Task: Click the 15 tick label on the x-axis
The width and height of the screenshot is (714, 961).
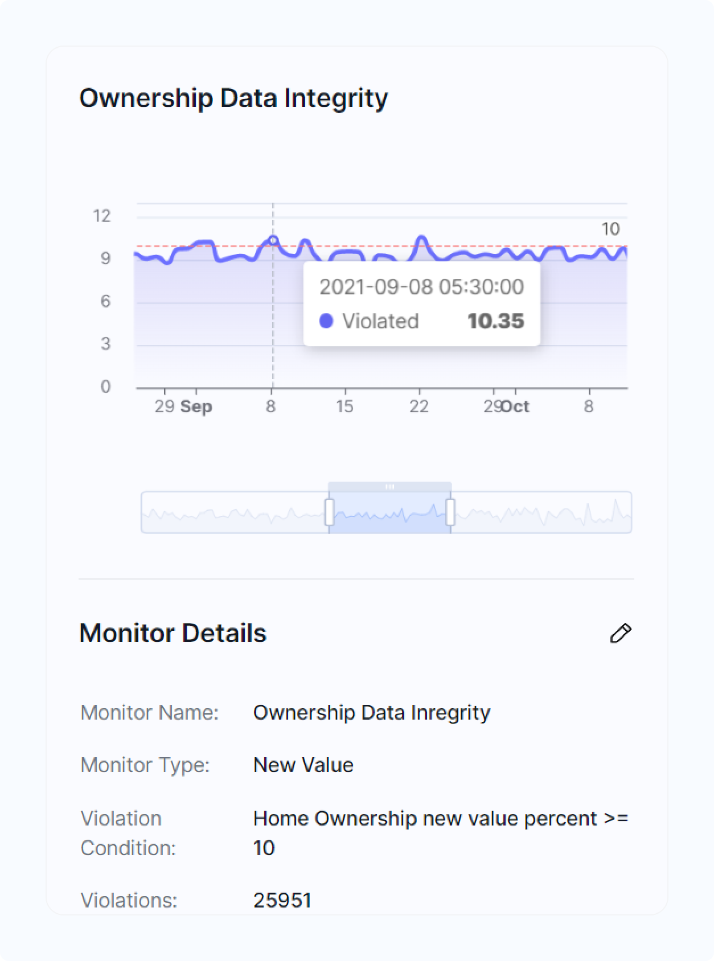Action: coord(344,406)
